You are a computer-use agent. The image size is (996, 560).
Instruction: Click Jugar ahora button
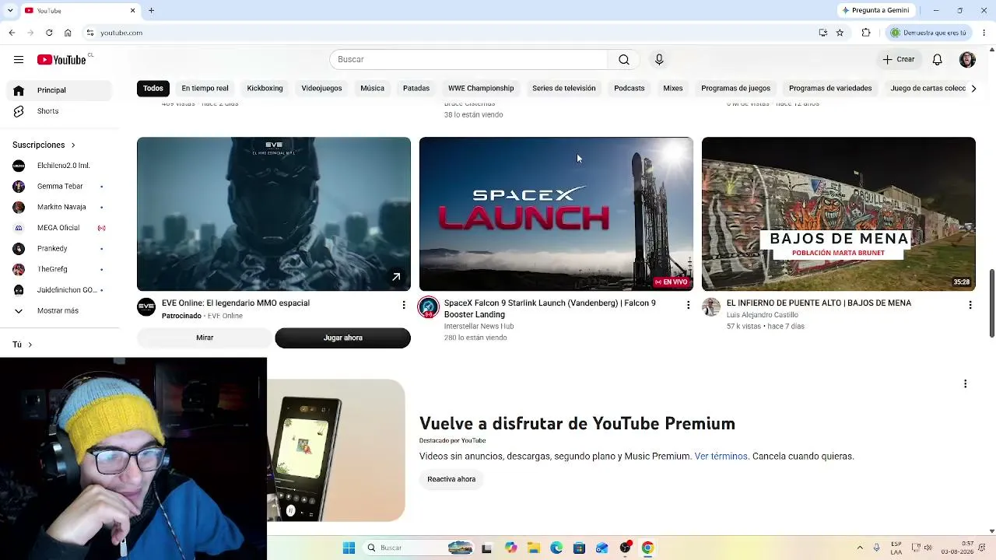(342, 338)
